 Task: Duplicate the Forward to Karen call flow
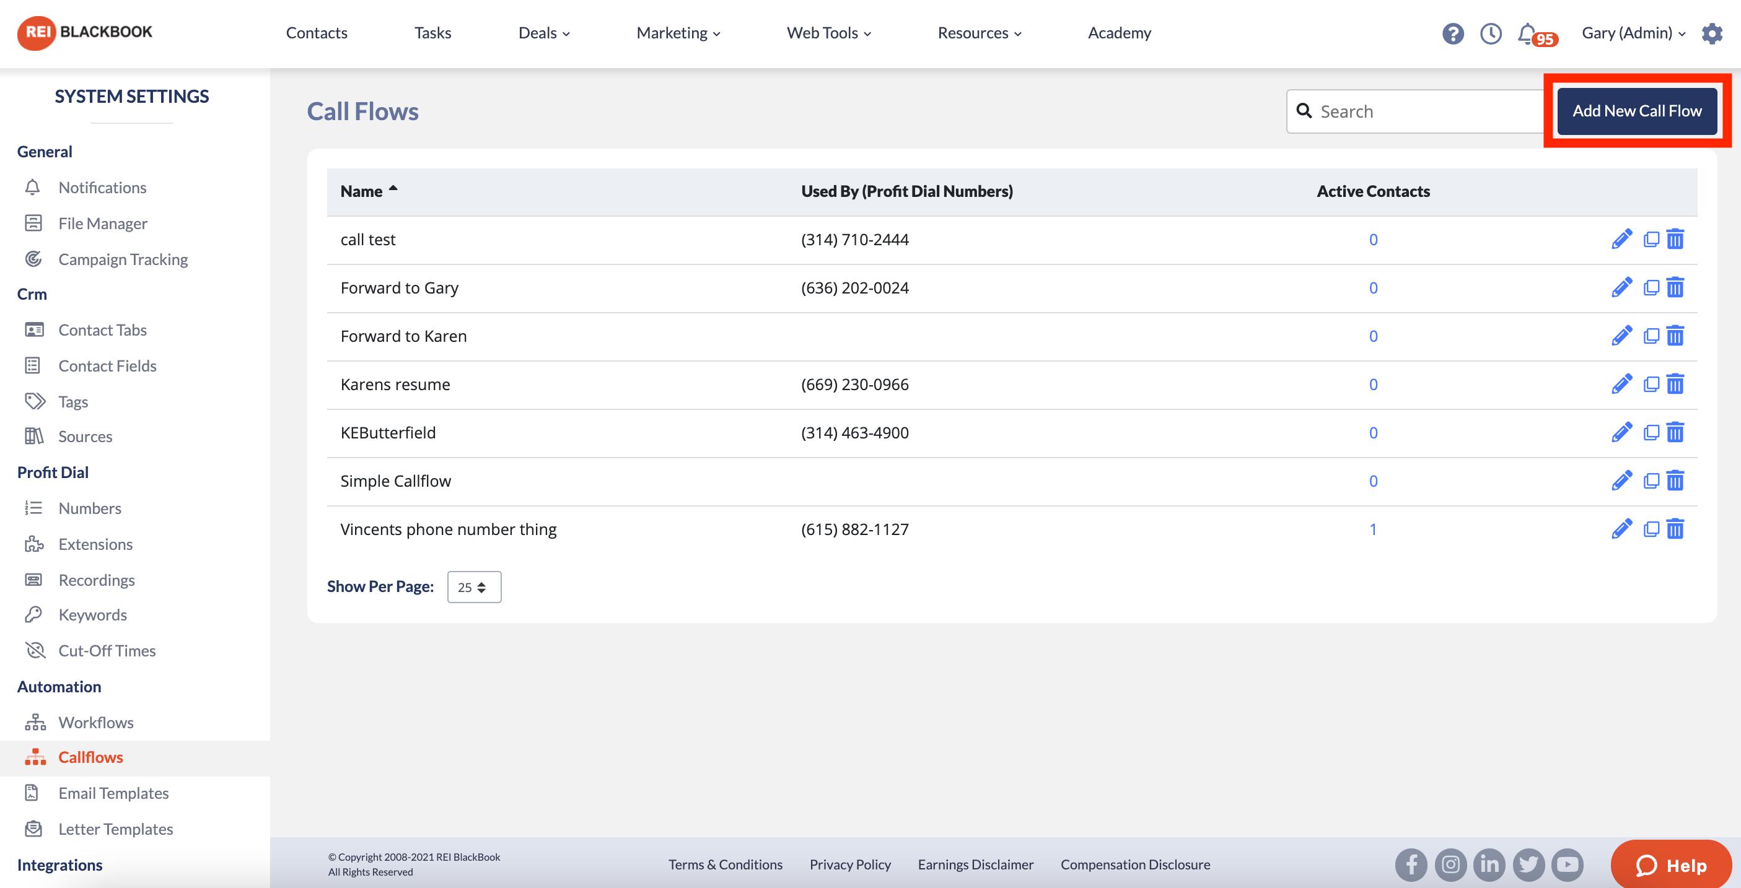[1651, 336]
